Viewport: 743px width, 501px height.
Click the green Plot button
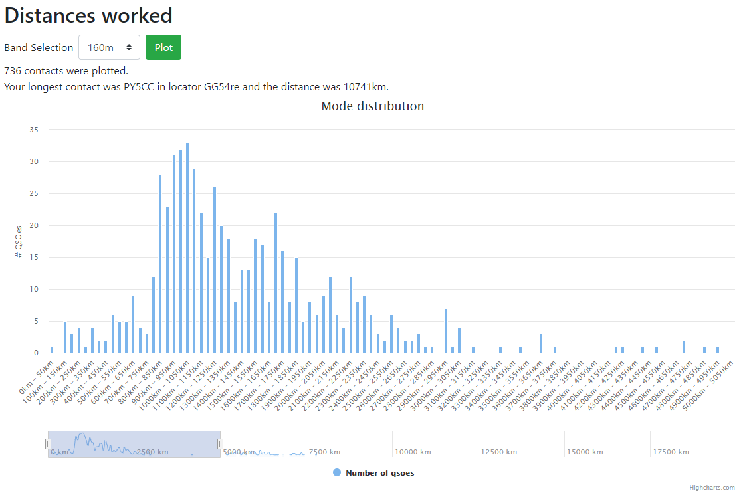point(163,47)
